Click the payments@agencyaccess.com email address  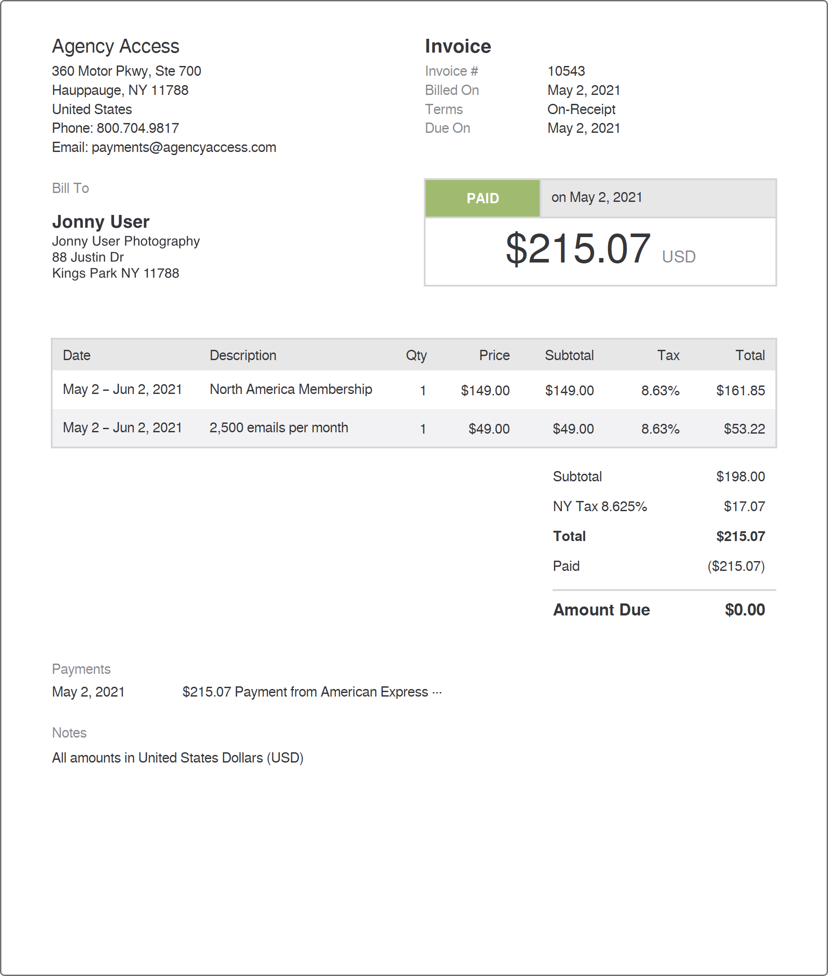click(x=184, y=148)
